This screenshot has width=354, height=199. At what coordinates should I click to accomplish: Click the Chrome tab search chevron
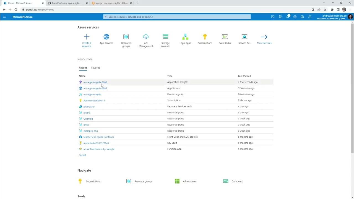pyautogui.click(x=324, y=3)
